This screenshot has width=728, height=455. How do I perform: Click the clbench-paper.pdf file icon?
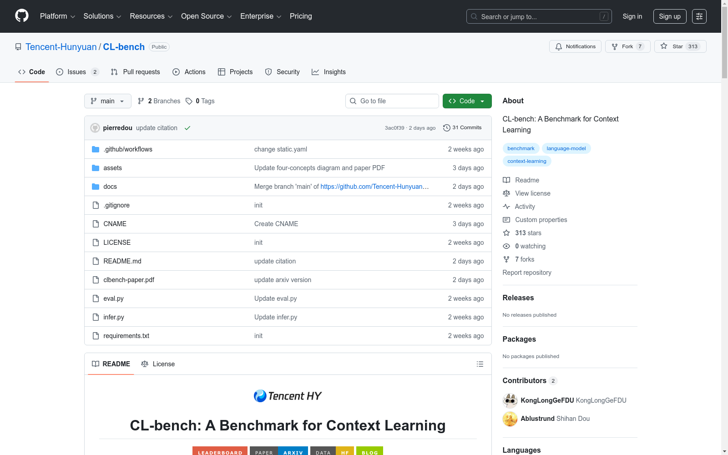pos(96,280)
